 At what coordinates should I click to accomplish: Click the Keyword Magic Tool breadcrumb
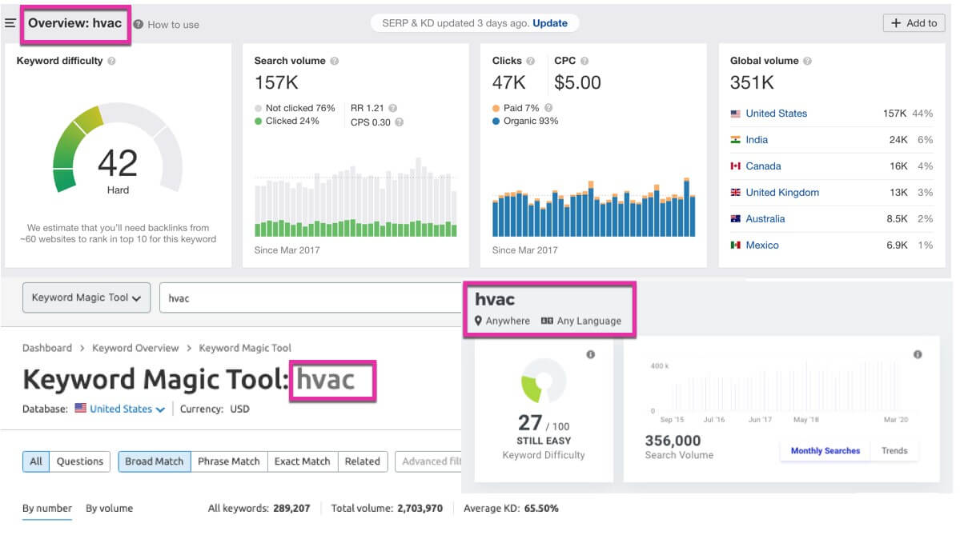coord(245,348)
